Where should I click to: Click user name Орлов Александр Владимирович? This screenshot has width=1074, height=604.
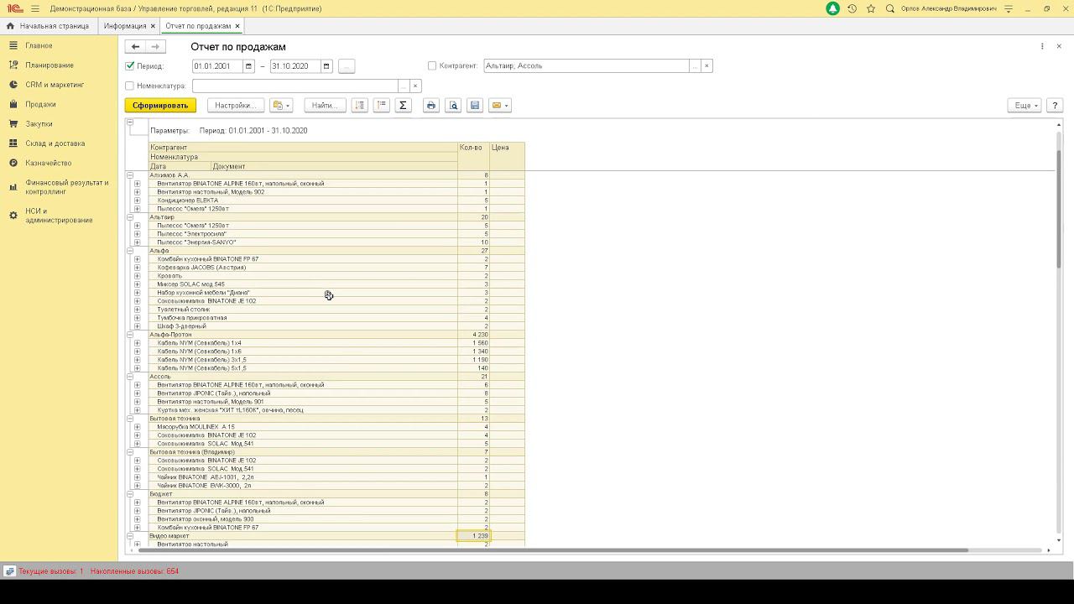(949, 8)
